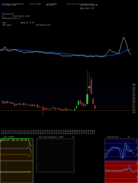Click the last red candlestick on the chart
The image size is (138, 183).
pos(95,107)
